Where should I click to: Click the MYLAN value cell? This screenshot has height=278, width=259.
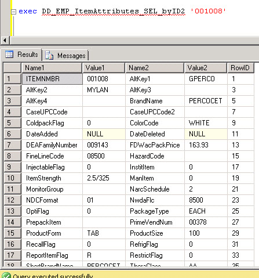point(104,90)
